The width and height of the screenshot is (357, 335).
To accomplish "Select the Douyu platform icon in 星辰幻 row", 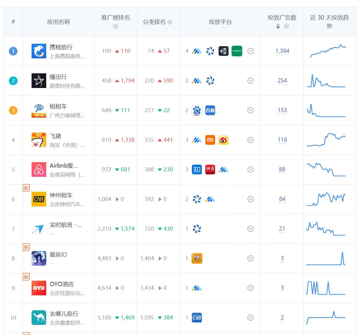I will click(x=197, y=258).
